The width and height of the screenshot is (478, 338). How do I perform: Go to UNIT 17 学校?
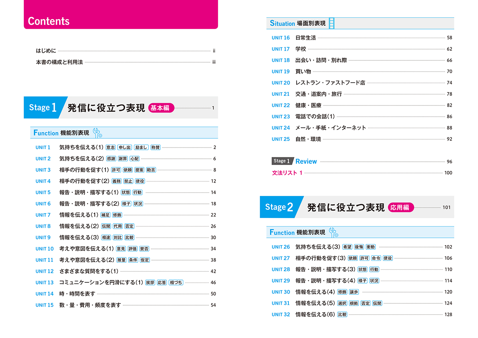click(362, 49)
